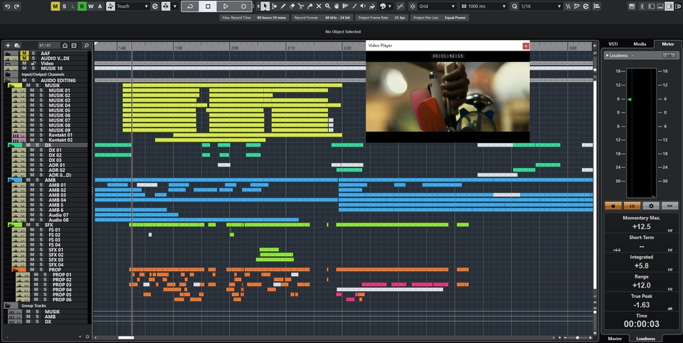Select the Zoom magnifier tool

point(327,6)
